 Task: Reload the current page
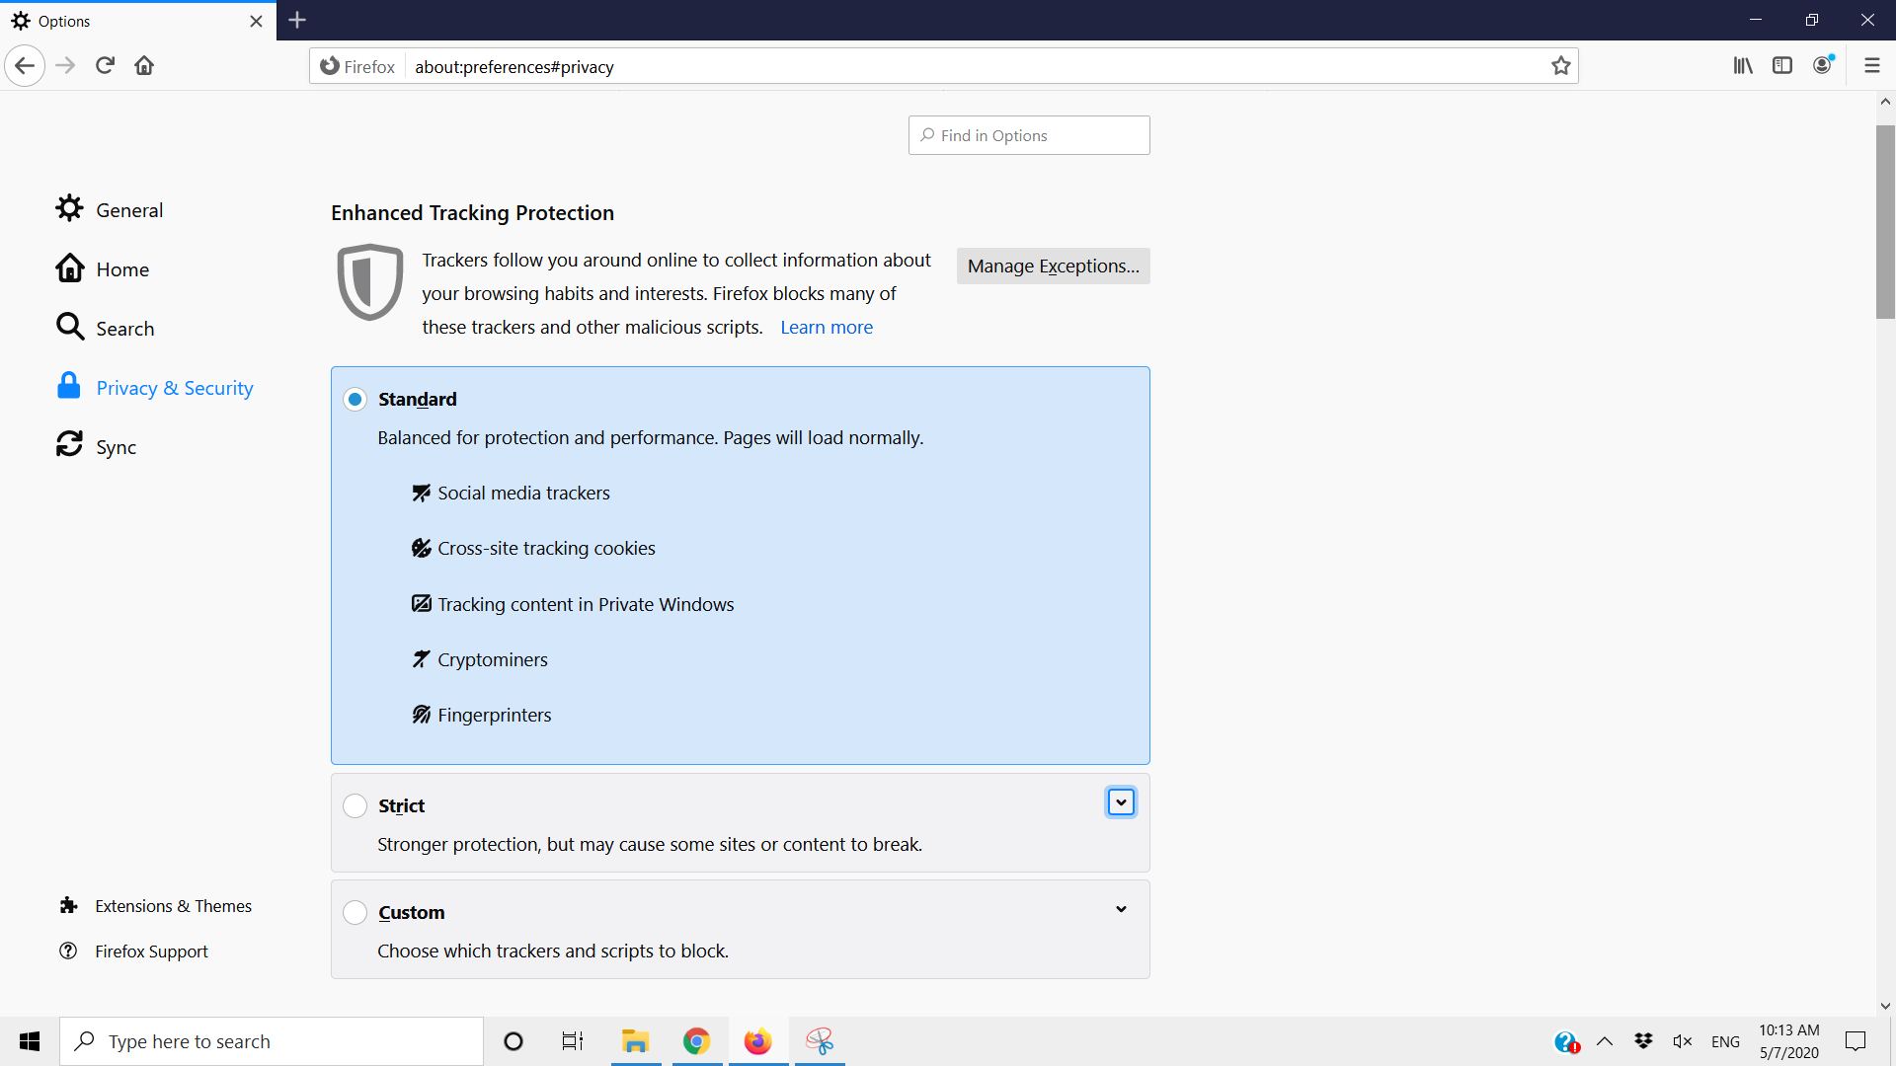click(x=105, y=66)
